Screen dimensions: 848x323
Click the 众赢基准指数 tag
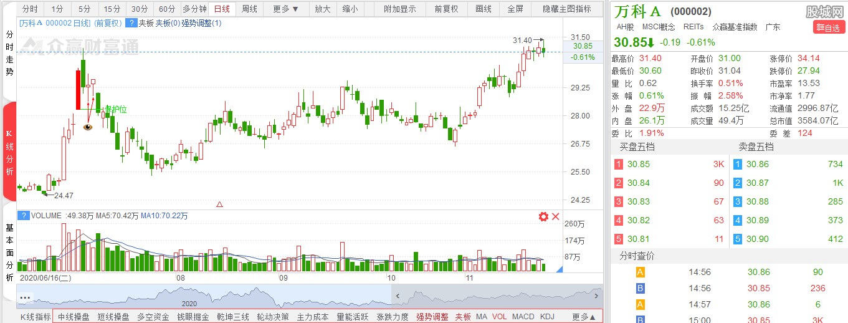(735, 27)
